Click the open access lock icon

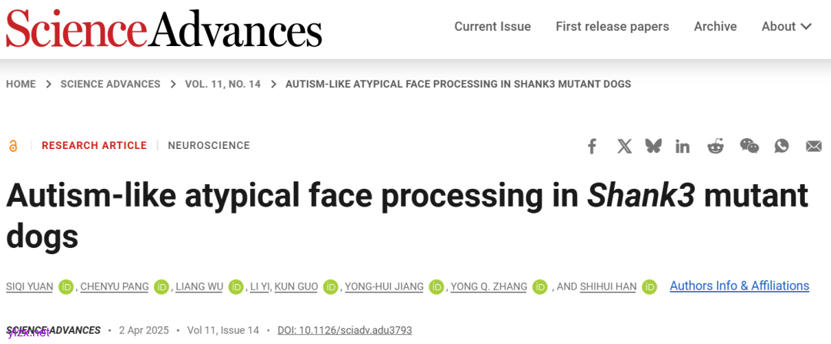click(13, 146)
